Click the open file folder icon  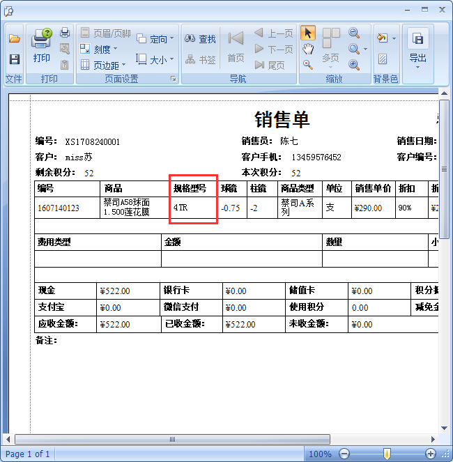coord(14,38)
